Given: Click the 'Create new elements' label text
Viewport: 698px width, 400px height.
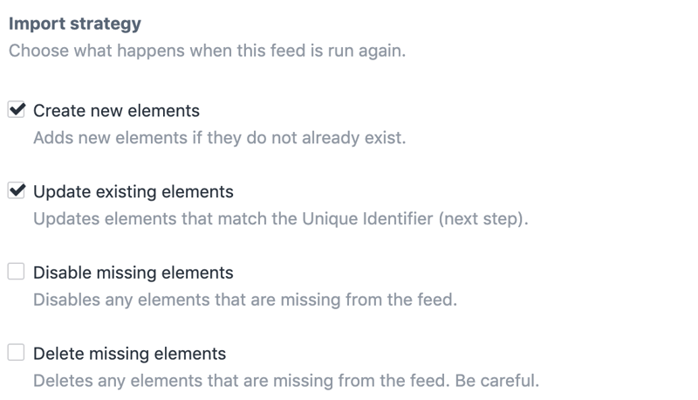Looking at the screenshot, I should pyautogui.click(x=116, y=111).
